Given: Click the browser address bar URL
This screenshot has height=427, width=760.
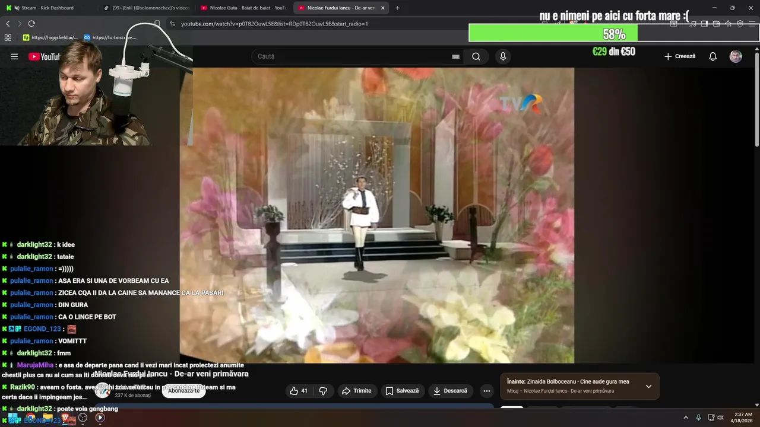Looking at the screenshot, I should (274, 24).
